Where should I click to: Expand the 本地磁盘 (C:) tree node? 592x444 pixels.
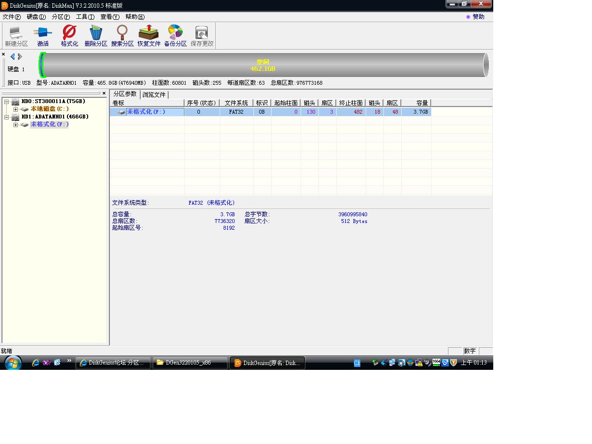click(15, 109)
